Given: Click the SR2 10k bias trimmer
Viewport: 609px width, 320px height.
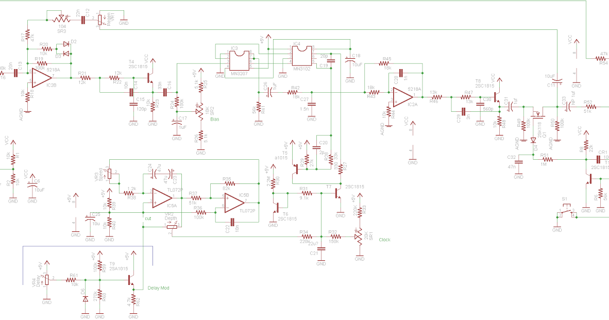Looking at the screenshot, I should click(200, 111).
